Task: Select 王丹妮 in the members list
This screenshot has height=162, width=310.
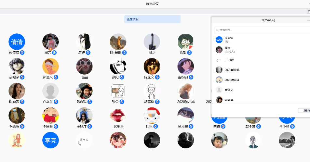Action: (229, 60)
